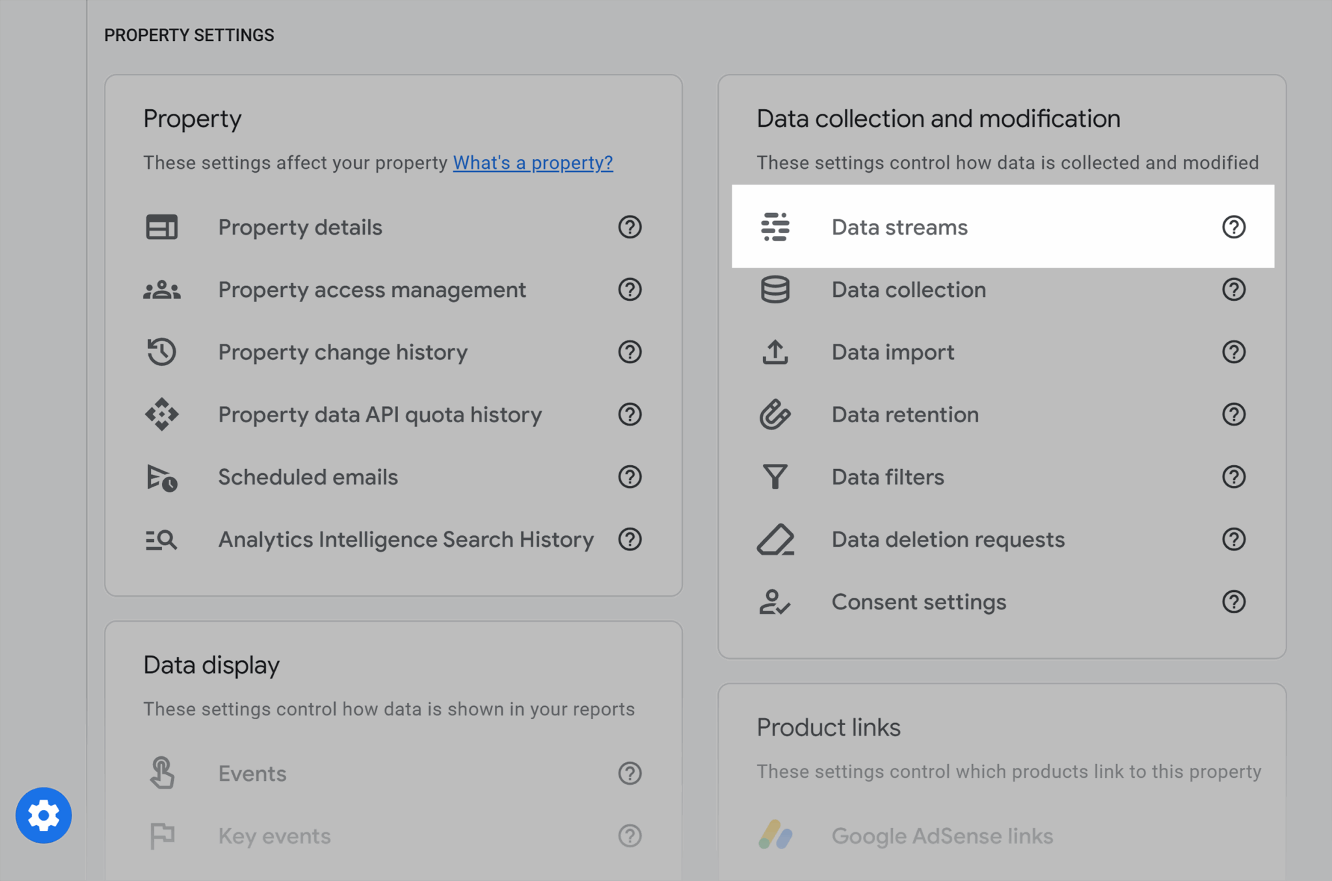Go to Data collection settings
Image resolution: width=1332 pixels, height=881 pixels.
(909, 290)
